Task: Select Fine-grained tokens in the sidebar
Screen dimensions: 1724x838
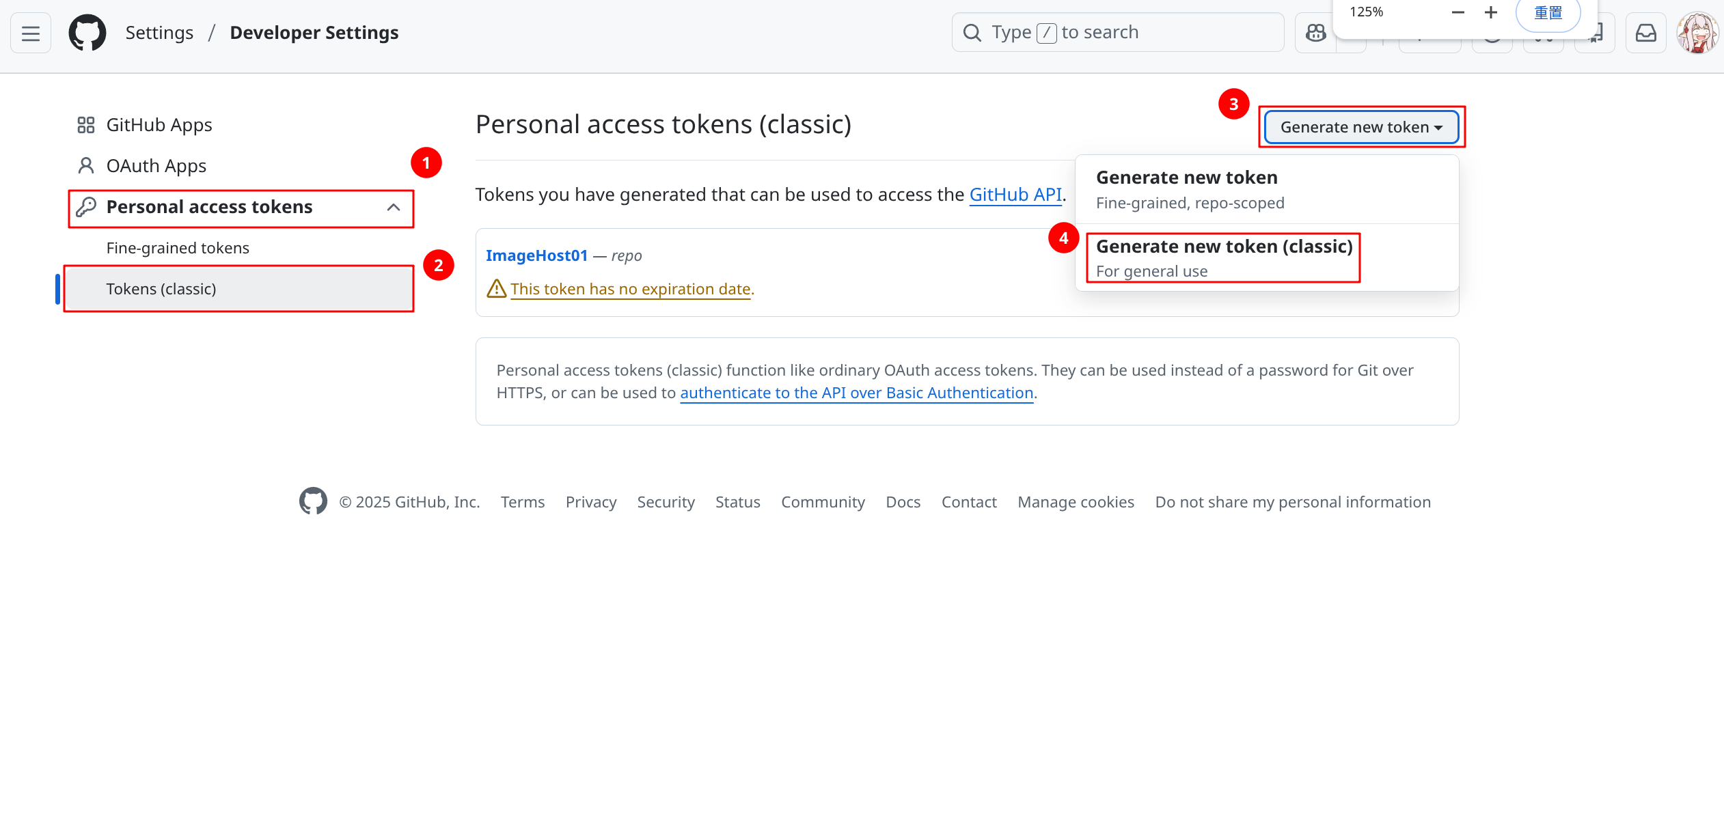Action: (178, 248)
